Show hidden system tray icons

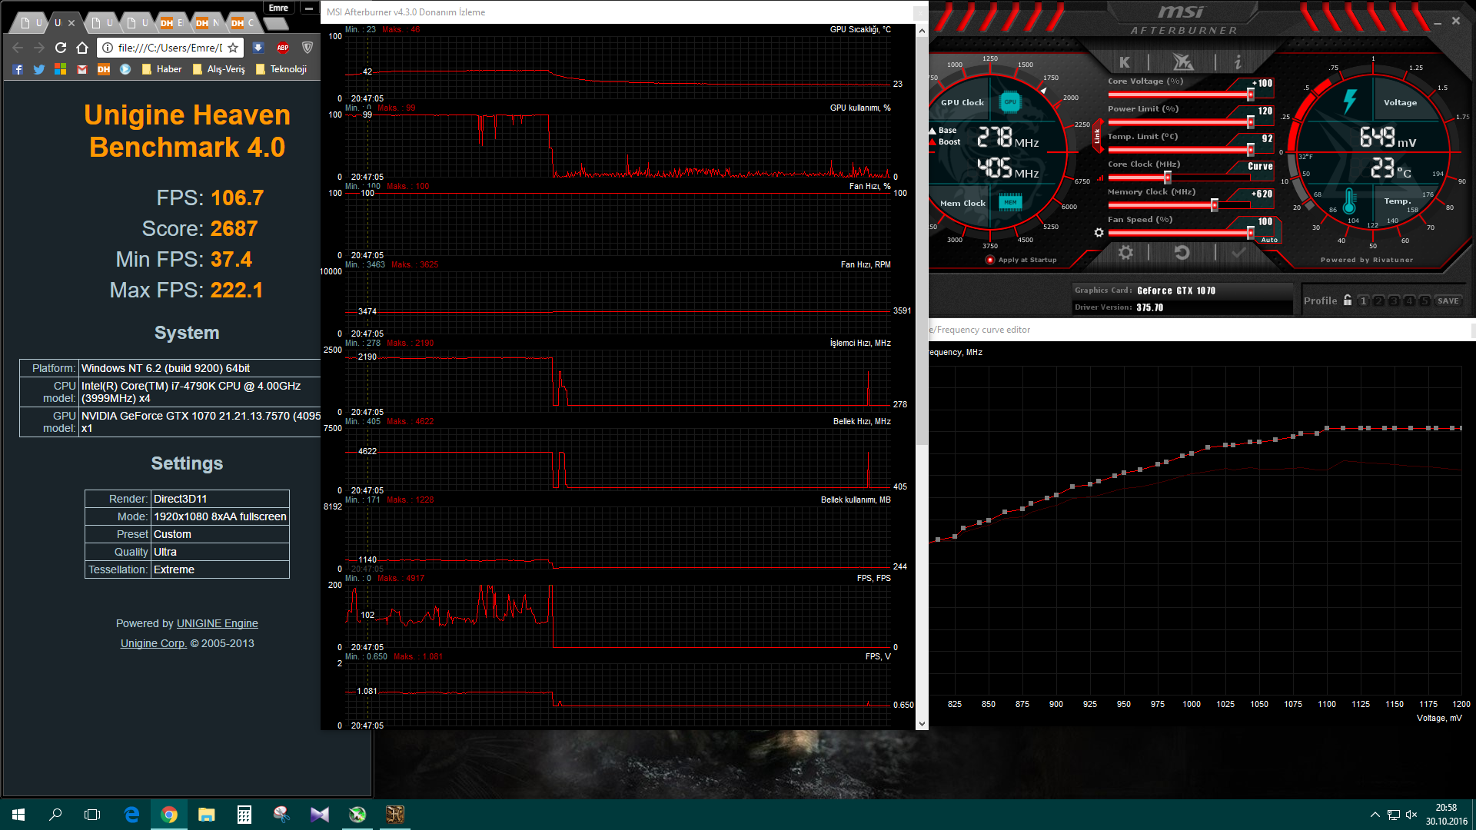click(1375, 815)
